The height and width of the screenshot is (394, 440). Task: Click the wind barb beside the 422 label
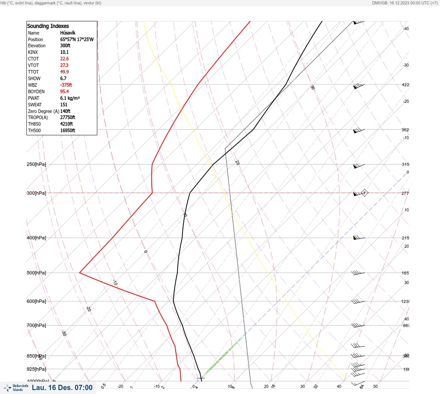[x=359, y=86]
